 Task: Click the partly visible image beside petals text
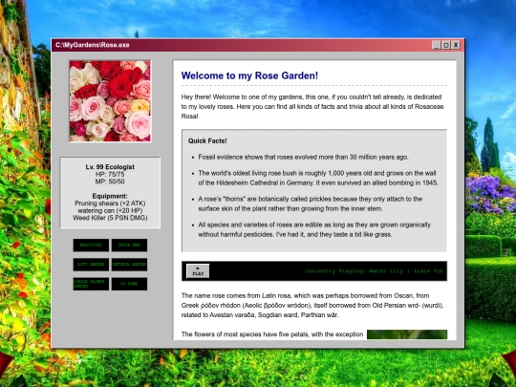[407, 334]
